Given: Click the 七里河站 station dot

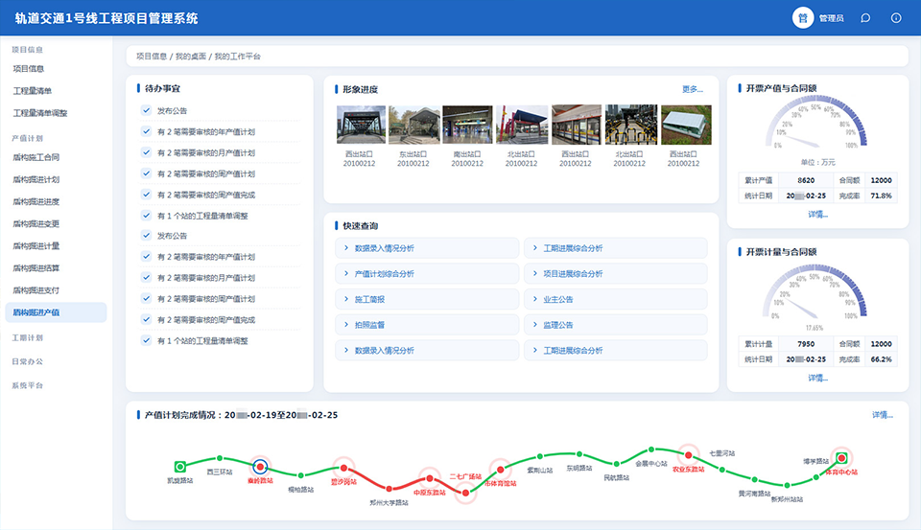Looking at the screenshot, I should tap(721, 470).
